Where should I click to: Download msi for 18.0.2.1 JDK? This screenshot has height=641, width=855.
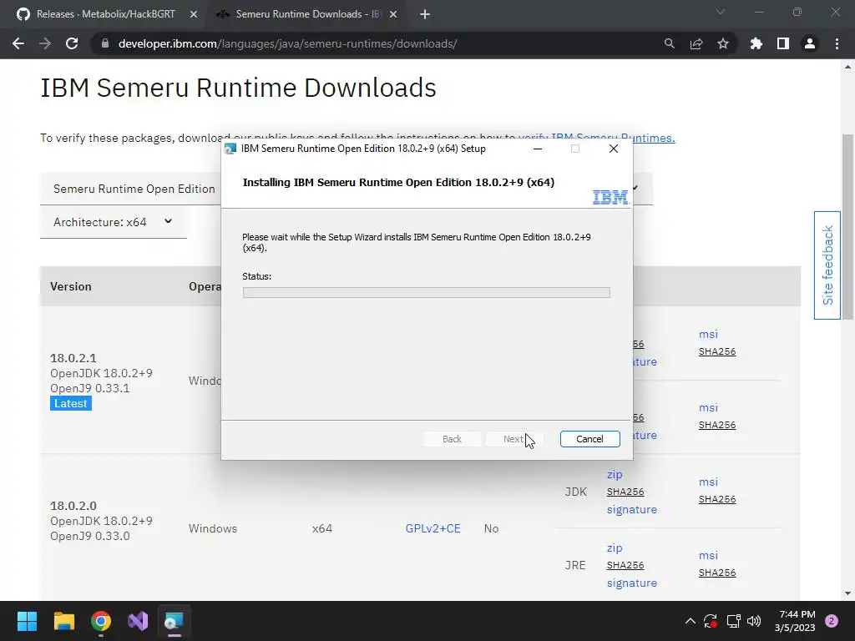(708, 334)
